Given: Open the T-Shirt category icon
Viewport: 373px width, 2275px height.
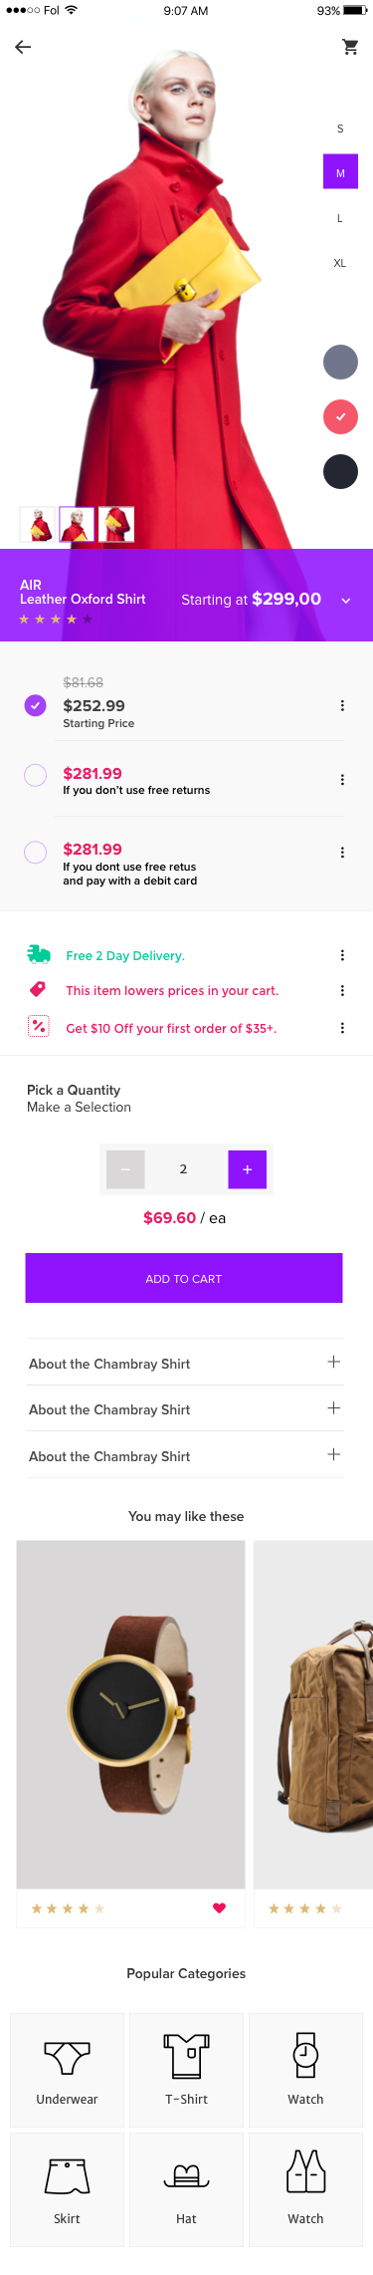Looking at the screenshot, I should coord(186,2056).
